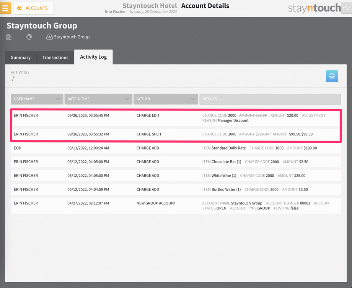
Task: Click 09/26/2023, 03:55:45 PM timestamp
Action: pos(88,115)
